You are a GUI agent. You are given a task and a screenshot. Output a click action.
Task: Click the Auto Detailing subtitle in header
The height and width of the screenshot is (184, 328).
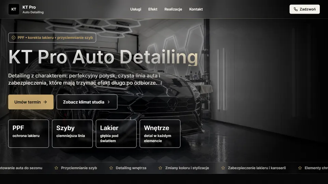[x=33, y=12]
